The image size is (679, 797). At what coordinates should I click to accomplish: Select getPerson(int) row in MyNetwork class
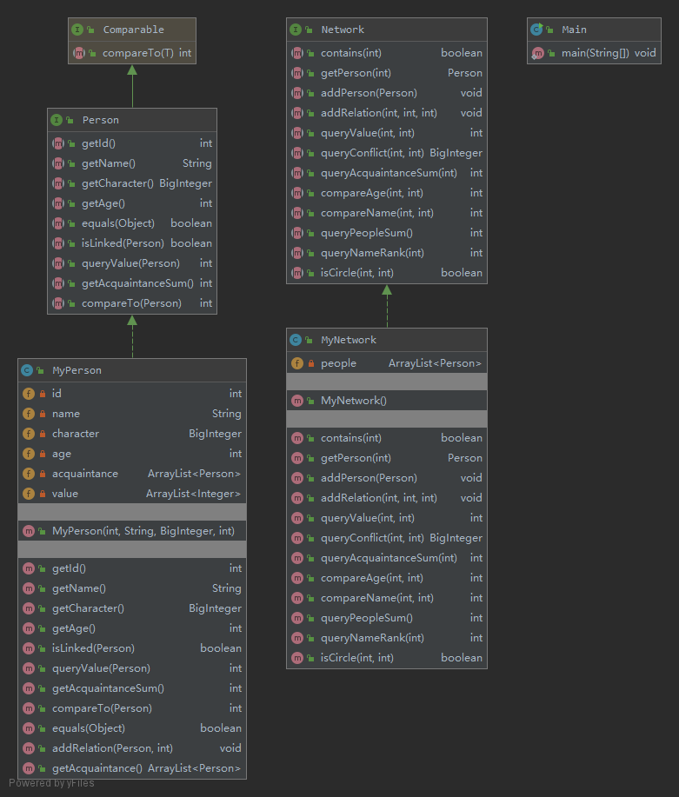(x=387, y=458)
